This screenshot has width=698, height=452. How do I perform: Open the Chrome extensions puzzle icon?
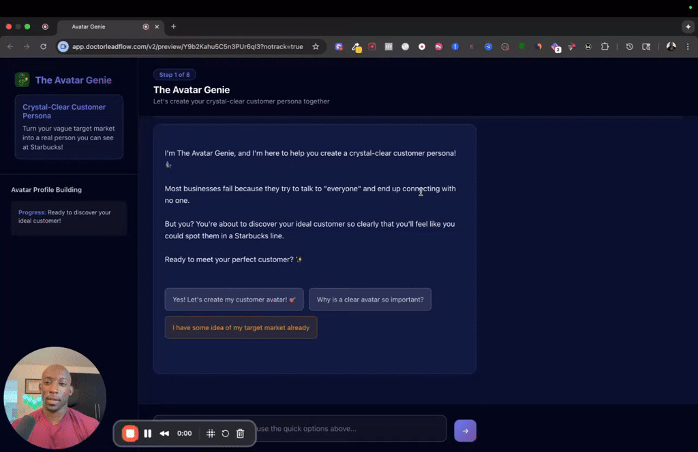click(x=605, y=46)
